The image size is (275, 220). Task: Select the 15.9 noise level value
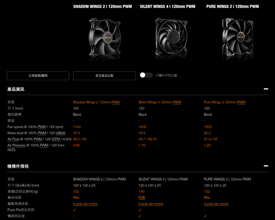pyautogui.click(x=76, y=133)
